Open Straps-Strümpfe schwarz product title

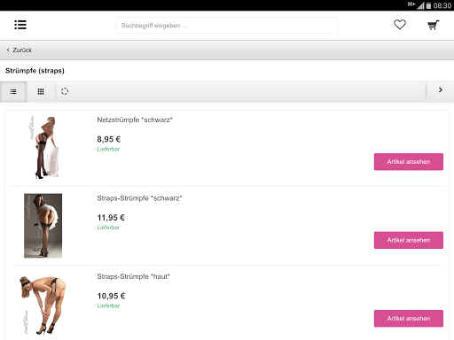tap(139, 198)
